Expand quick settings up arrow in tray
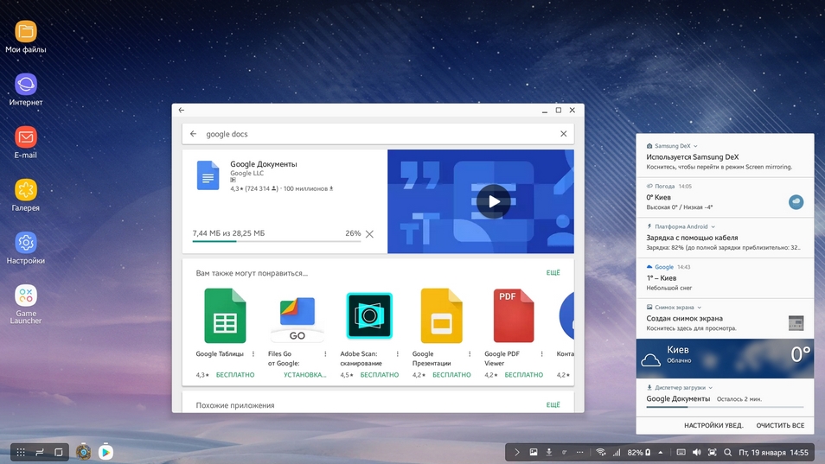 click(661, 453)
